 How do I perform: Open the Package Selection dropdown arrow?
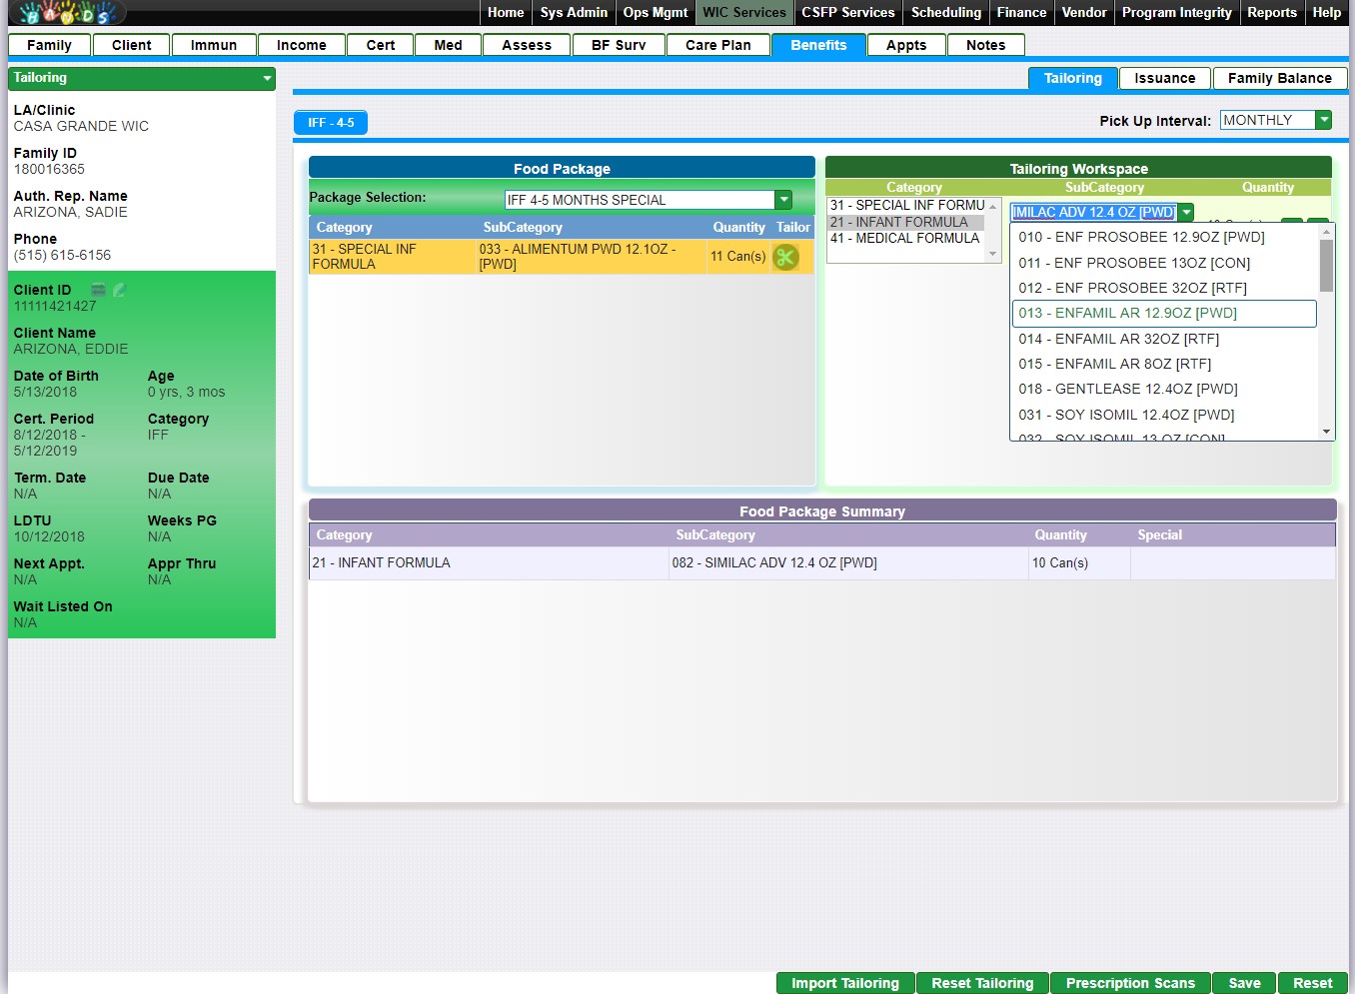click(x=783, y=200)
